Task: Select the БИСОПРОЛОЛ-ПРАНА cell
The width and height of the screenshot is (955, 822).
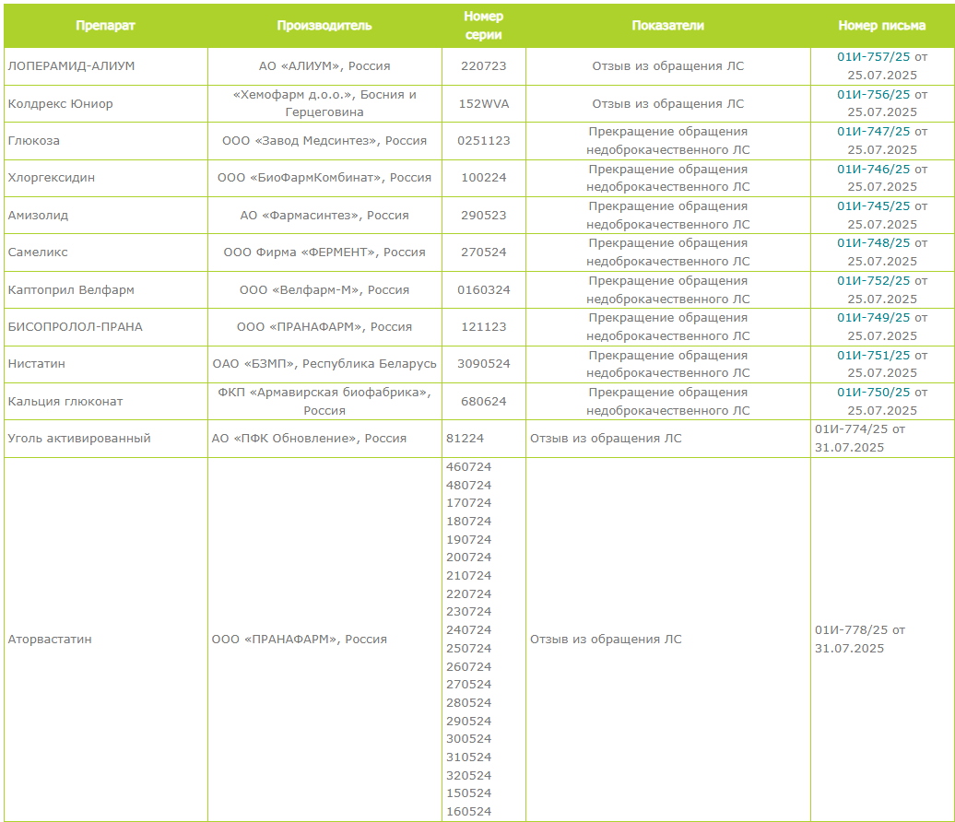Action: point(105,327)
